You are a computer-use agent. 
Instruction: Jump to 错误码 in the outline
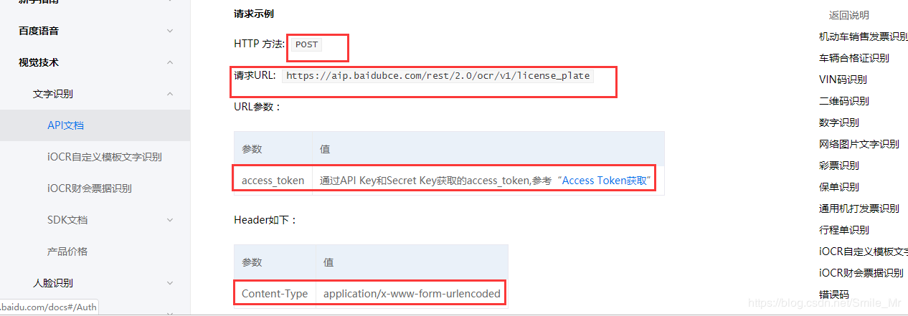tap(833, 295)
